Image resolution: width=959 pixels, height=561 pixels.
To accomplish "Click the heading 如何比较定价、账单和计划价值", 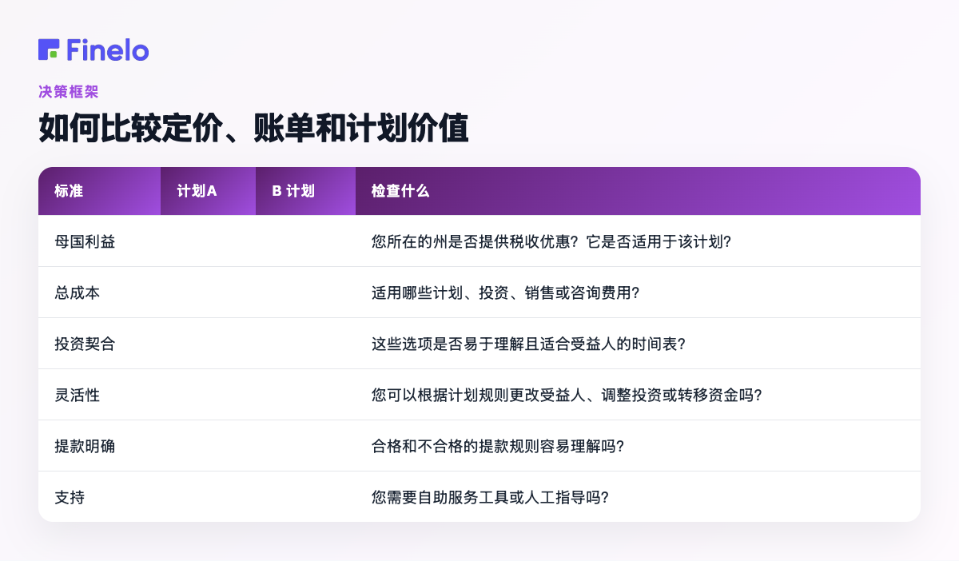I will coord(253,129).
